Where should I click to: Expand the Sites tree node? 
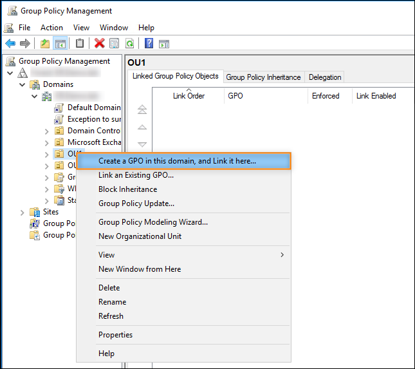[23, 212]
